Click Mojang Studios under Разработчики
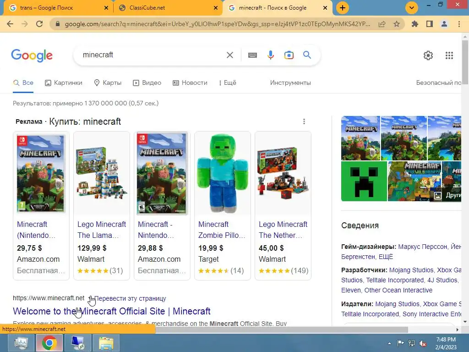The image size is (469, 352). (x=411, y=270)
